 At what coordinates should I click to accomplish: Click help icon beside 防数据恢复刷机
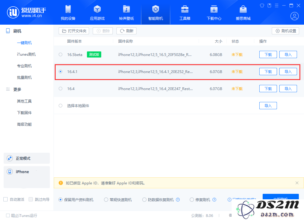[x=178, y=200]
